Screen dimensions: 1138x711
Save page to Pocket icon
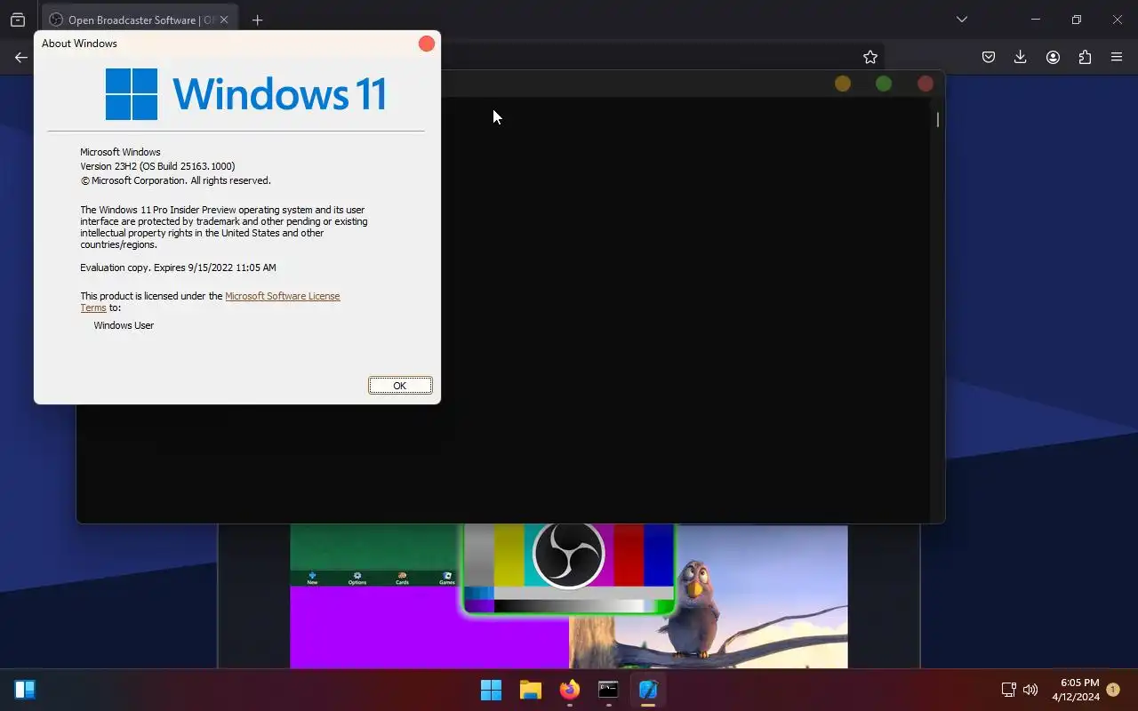989,57
